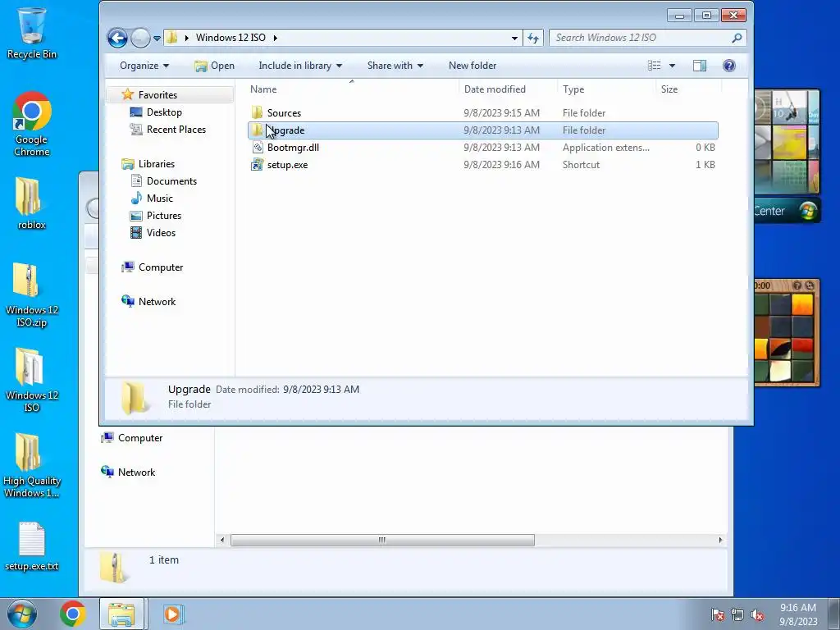Click the picture puzzle gadget on the desktop
This screenshot has height=630, width=840.
787,332
